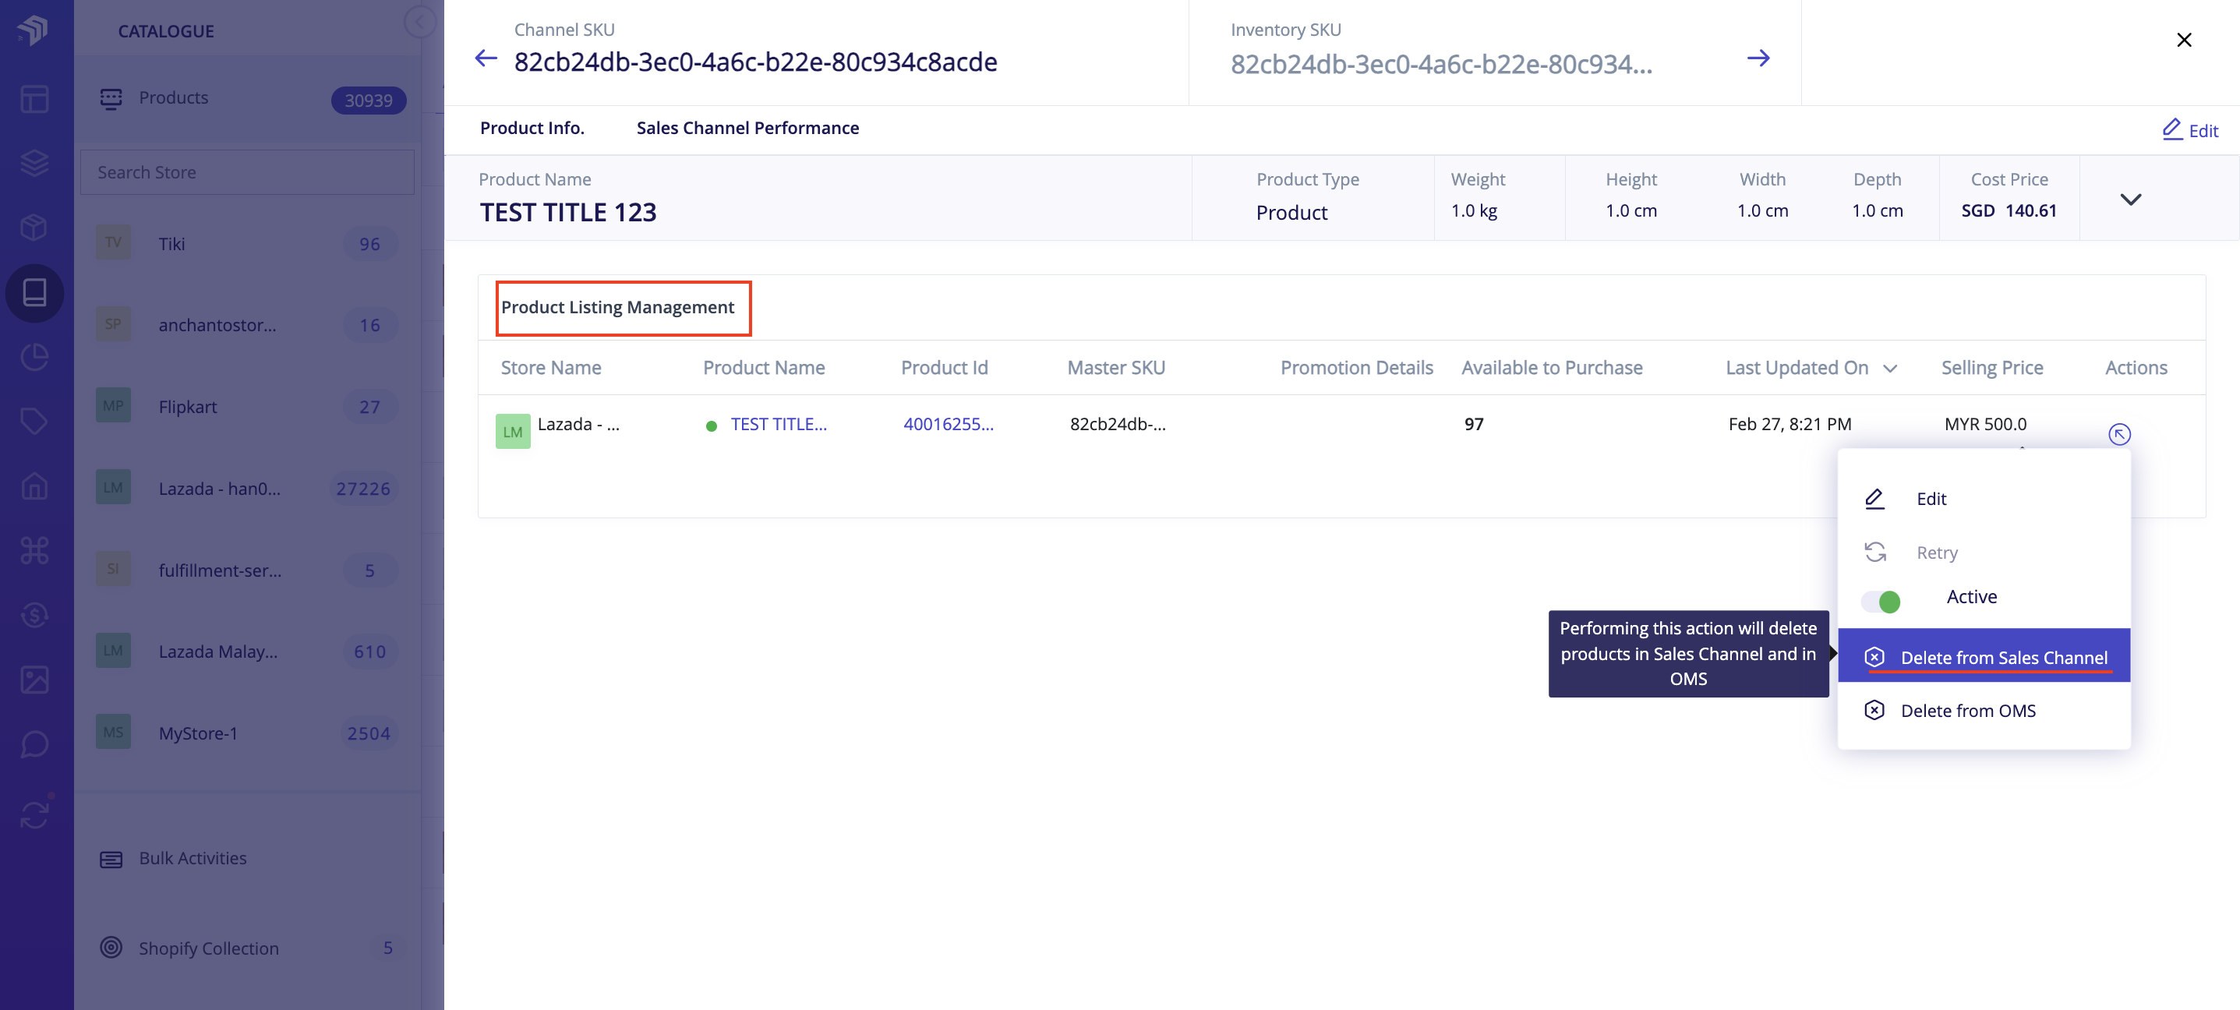Expand product details chevron beside Cost Price
Viewport: 2240px width, 1010px height.
(2129, 199)
